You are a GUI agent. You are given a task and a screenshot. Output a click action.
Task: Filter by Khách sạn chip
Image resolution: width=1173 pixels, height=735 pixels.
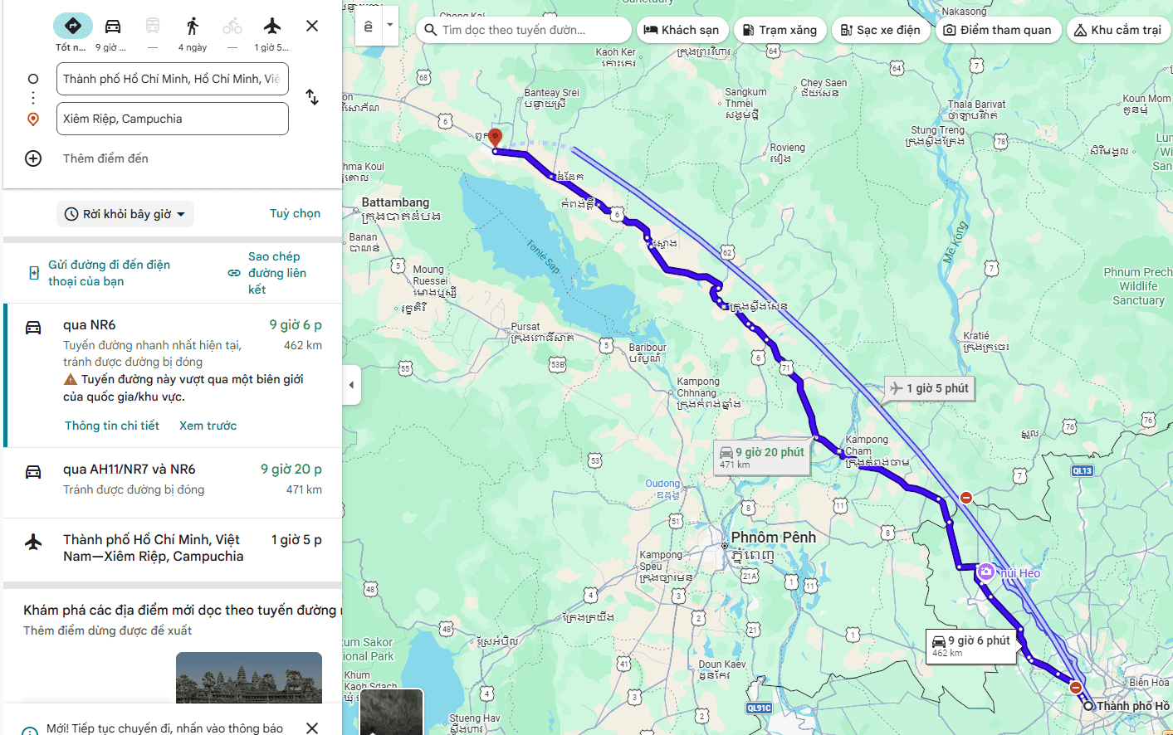[682, 30]
